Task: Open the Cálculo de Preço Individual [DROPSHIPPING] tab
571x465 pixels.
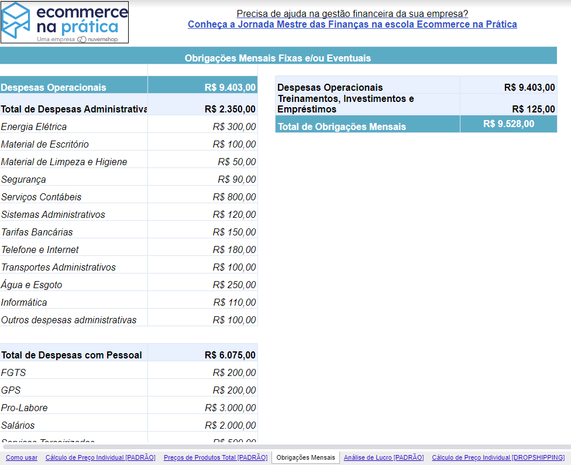Action: click(x=498, y=457)
